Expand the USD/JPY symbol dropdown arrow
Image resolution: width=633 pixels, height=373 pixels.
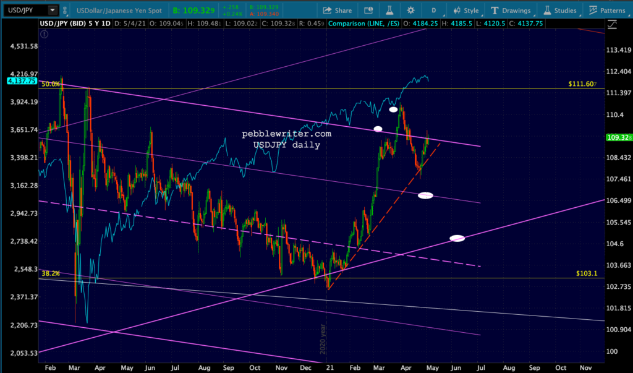point(52,11)
